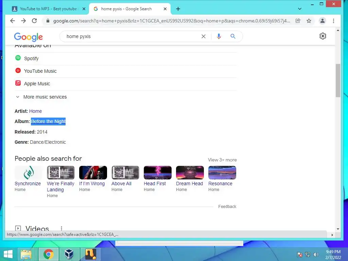Close the YouTube to MP3 tab

[84, 9]
